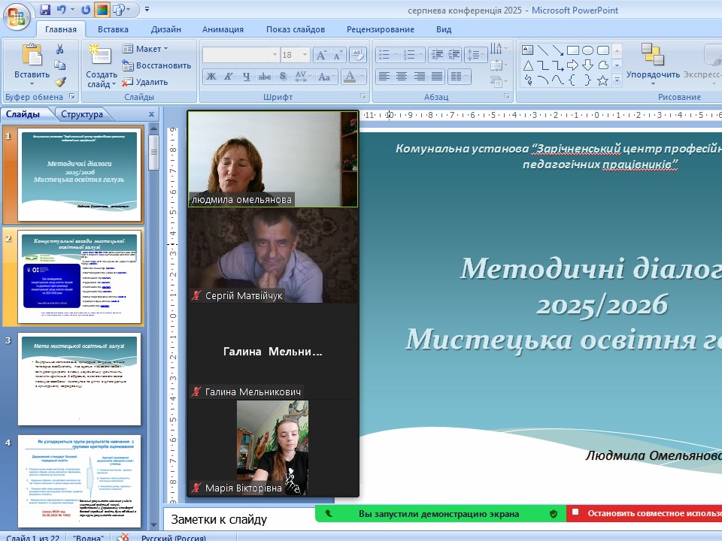Click the Восстановить button
722x541 pixels.
pos(156,65)
